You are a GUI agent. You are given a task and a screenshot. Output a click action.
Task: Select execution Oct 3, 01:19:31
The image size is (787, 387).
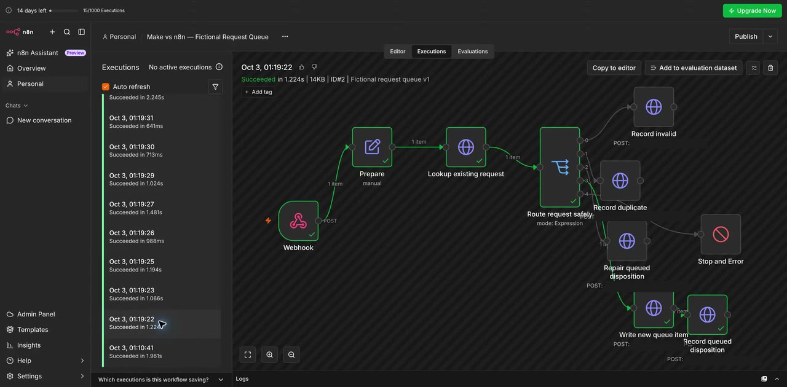point(161,122)
